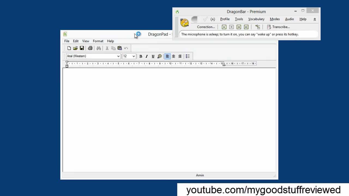Open DragonPad Edit menu
Viewport: 349px width, 196px height.
[x=76, y=41]
